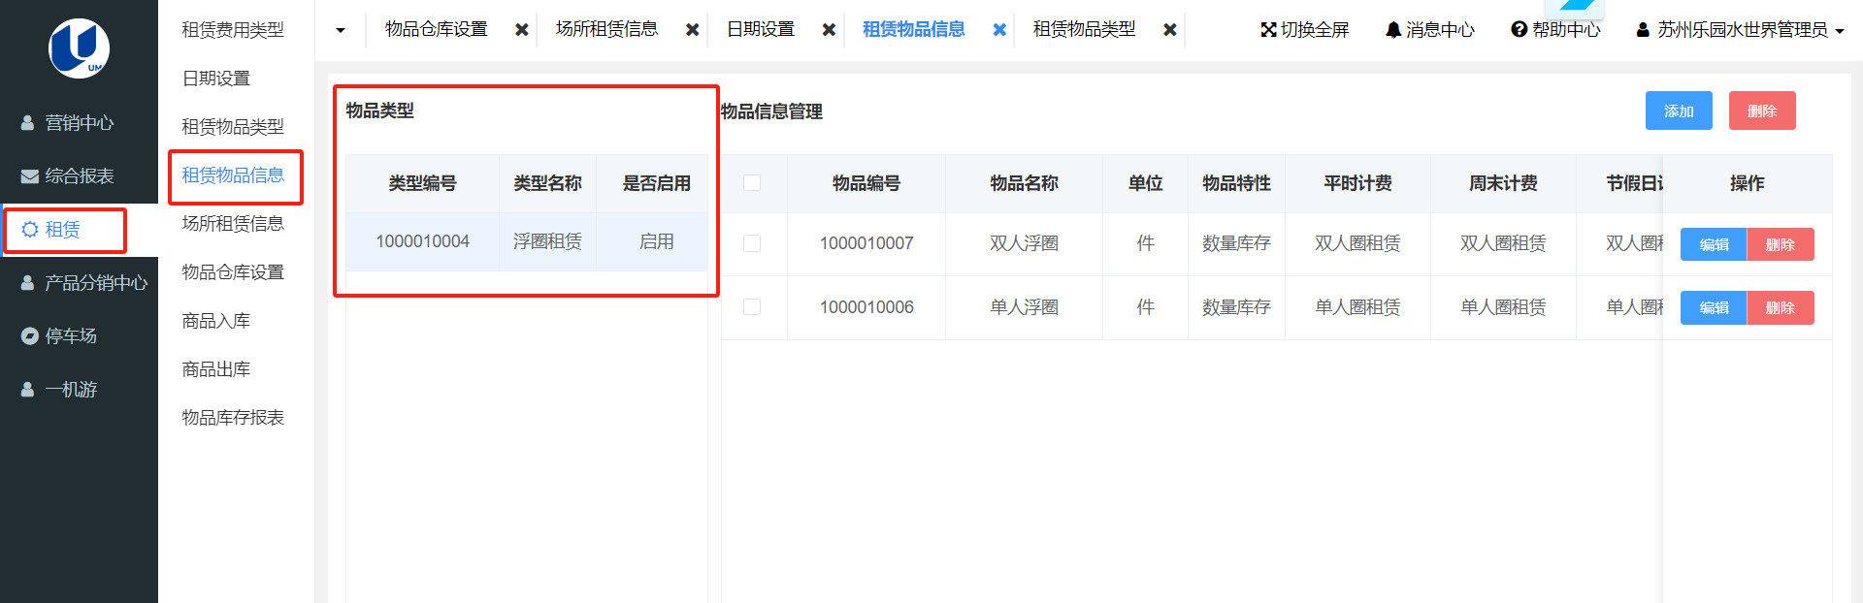1863x603 pixels.
Task: Click the 停车场 compass icon
Action: pyautogui.click(x=30, y=336)
